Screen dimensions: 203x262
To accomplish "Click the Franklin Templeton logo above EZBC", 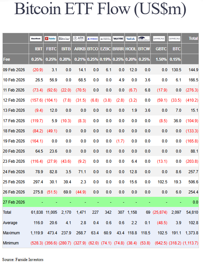I will (105, 38).
